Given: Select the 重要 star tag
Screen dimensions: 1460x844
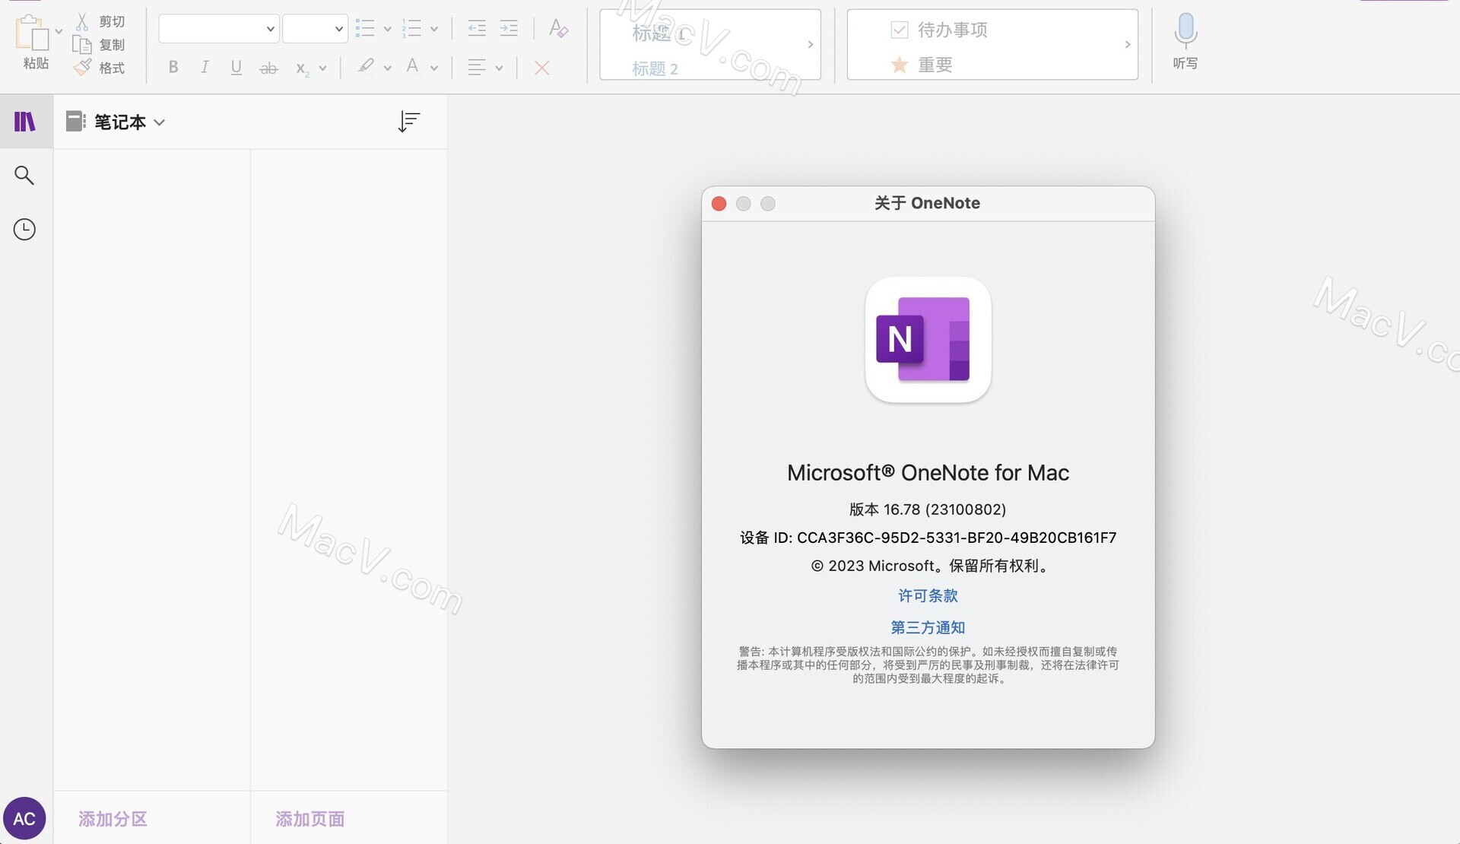Looking at the screenshot, I should click(x=921, y=65).
